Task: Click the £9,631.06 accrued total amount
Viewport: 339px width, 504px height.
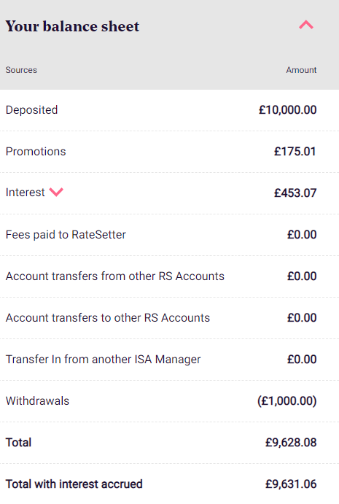Action: tap(291, 484)
